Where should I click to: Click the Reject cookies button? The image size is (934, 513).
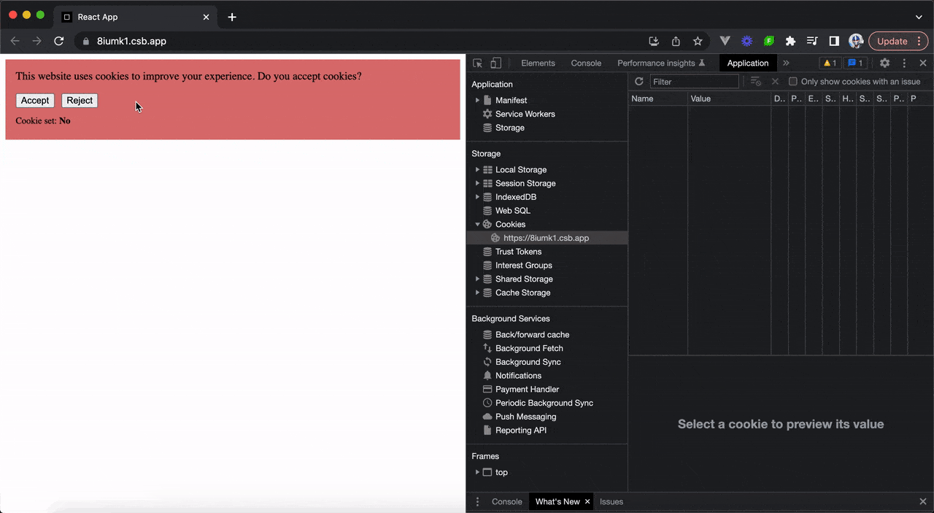click(x=80, y=100)
